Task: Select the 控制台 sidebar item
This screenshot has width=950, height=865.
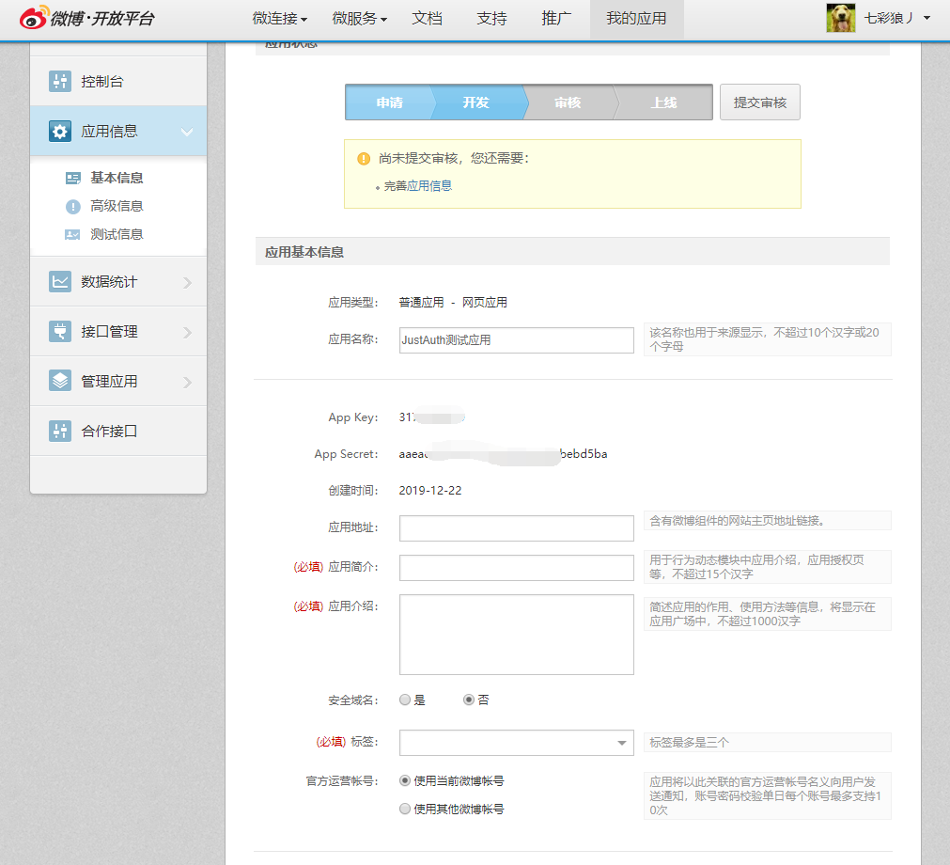Action: (x=118, y=81)
